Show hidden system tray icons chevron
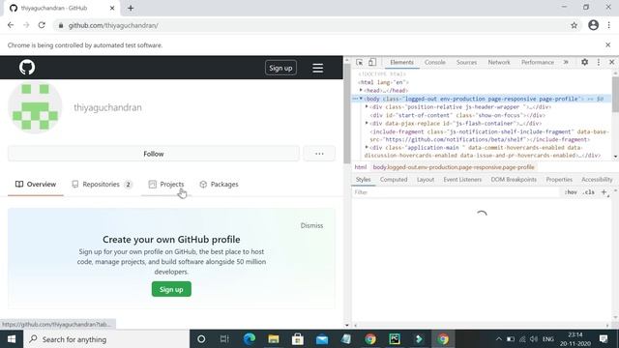619x348 pixels. coord(499,339)
